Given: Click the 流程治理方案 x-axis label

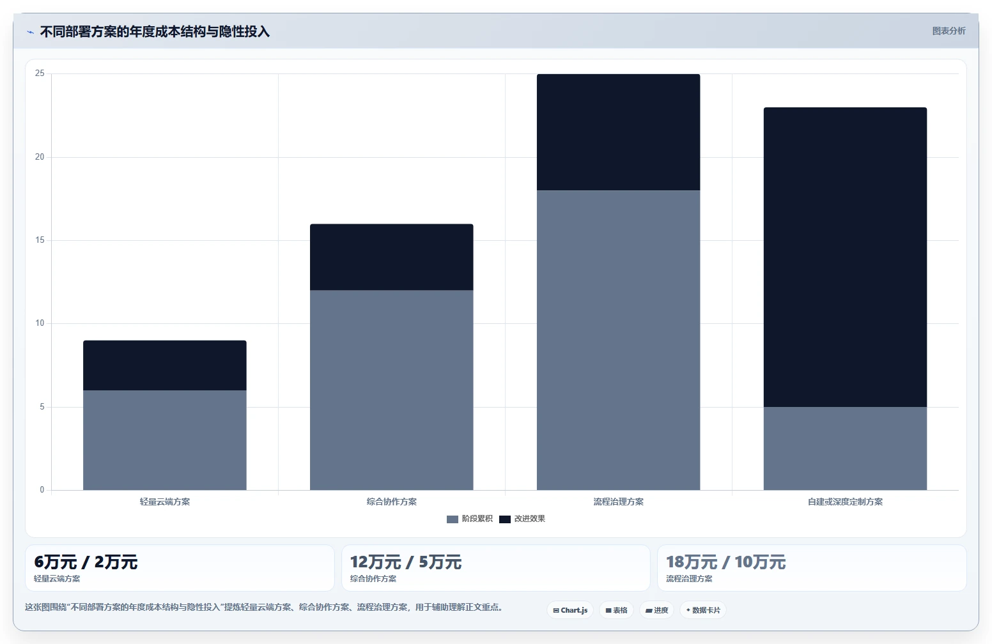Looking at the screenshot, I should (619, 502).
